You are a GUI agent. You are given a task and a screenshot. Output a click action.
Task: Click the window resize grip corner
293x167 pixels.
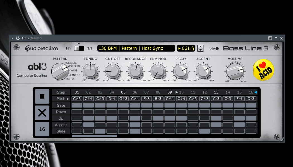coord(281,139)
